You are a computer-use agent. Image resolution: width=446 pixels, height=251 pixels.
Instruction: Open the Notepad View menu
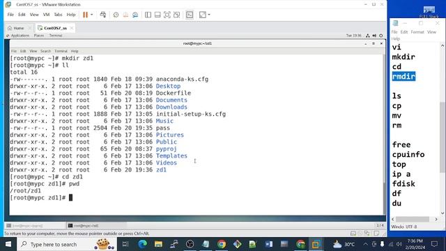tap(431, 32)
